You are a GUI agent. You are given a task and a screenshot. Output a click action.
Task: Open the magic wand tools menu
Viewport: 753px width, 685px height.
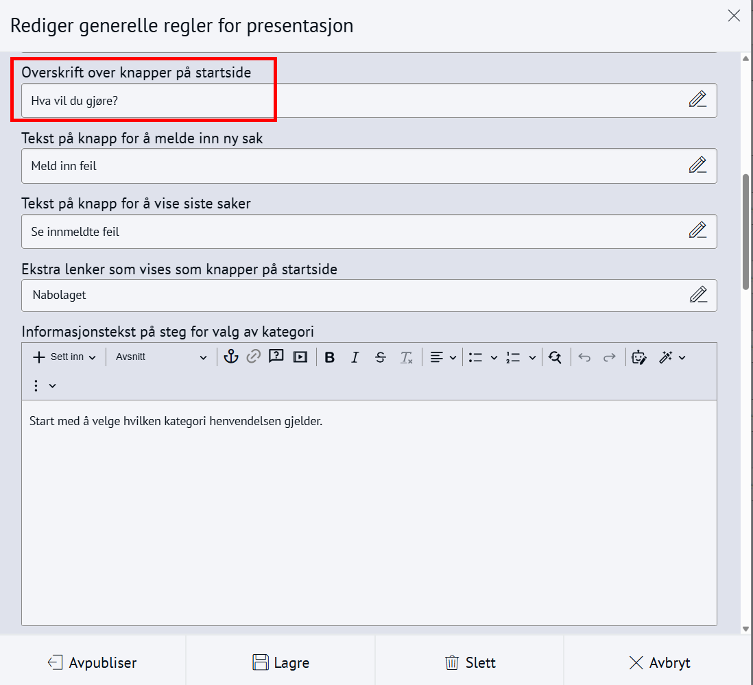point(672,357)
